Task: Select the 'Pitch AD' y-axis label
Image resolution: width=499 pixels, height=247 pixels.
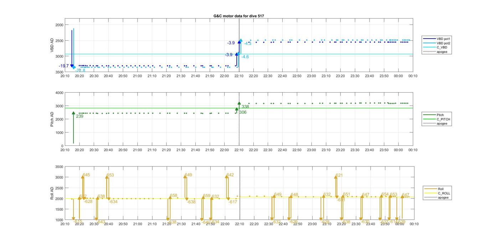Action: 52,119
